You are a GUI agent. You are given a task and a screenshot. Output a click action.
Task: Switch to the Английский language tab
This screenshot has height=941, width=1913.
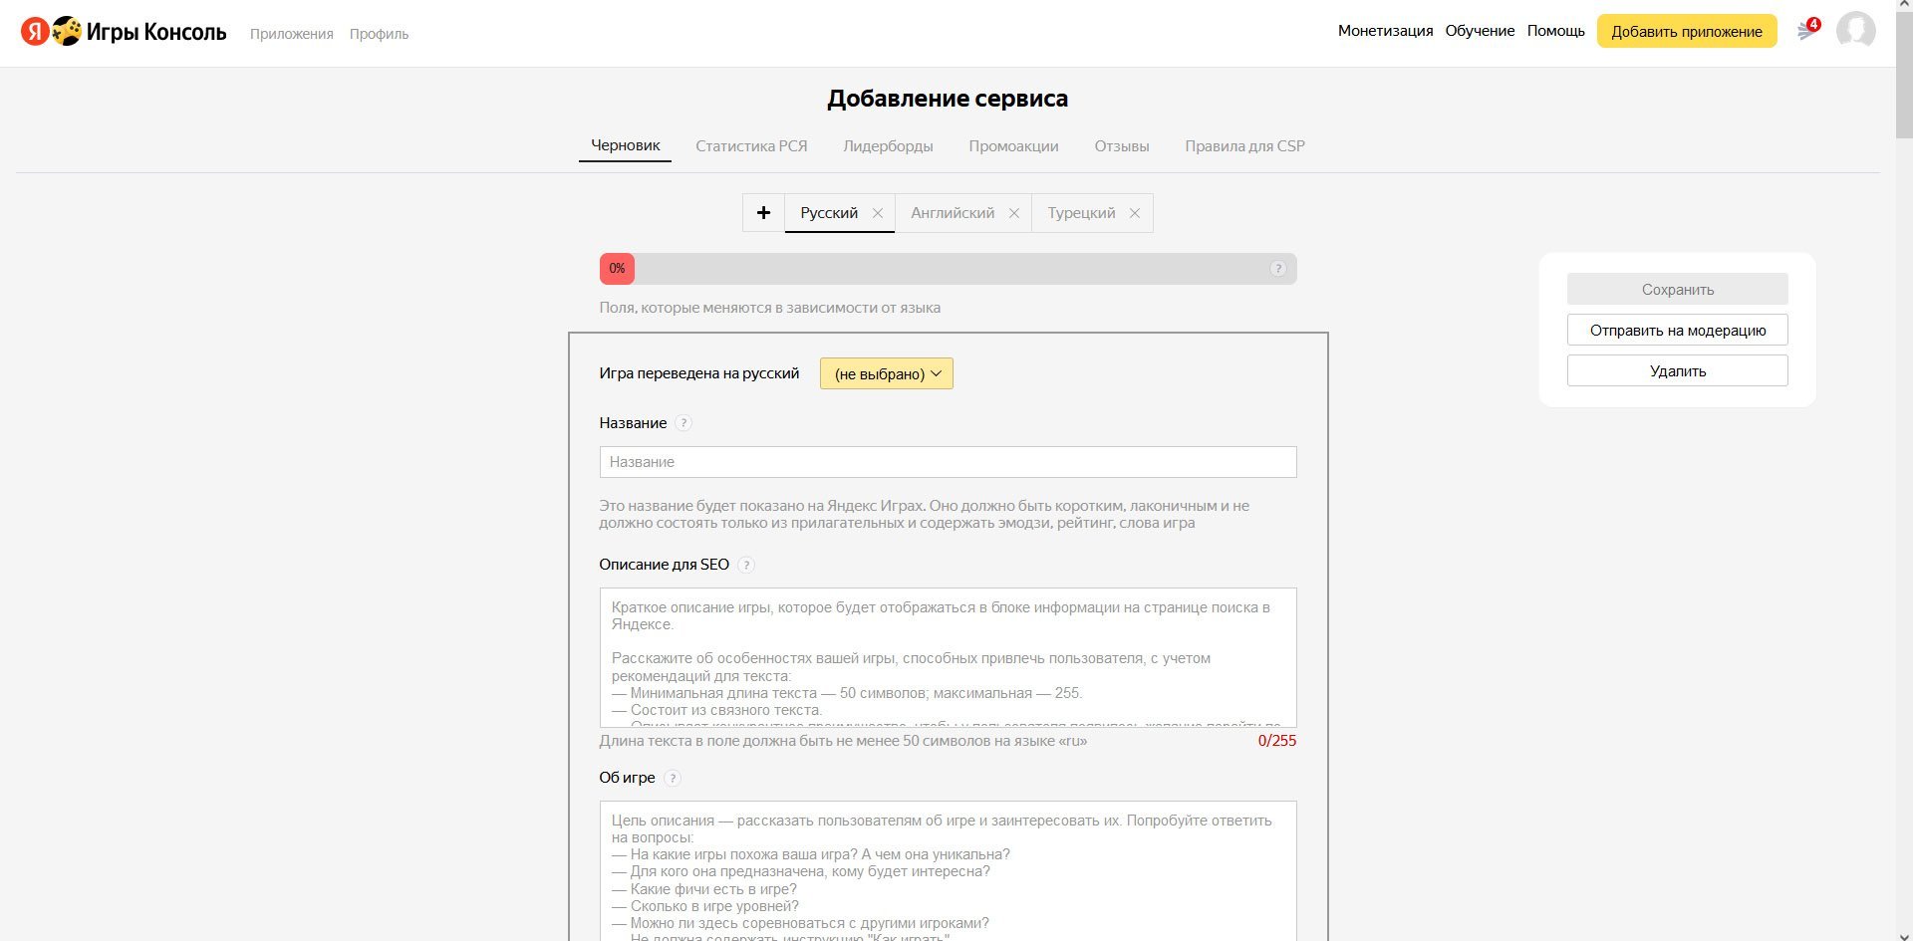coord(952,213)
